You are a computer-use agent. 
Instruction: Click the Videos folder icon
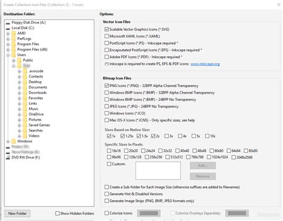coord(25,136)
